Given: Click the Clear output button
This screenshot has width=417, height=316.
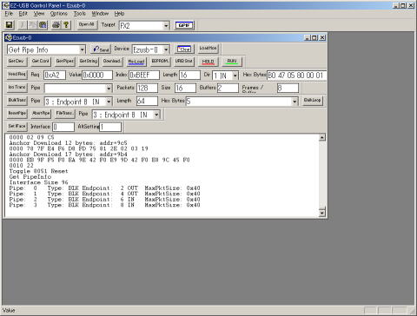Looking at the screenshot, I should [184, 49].
